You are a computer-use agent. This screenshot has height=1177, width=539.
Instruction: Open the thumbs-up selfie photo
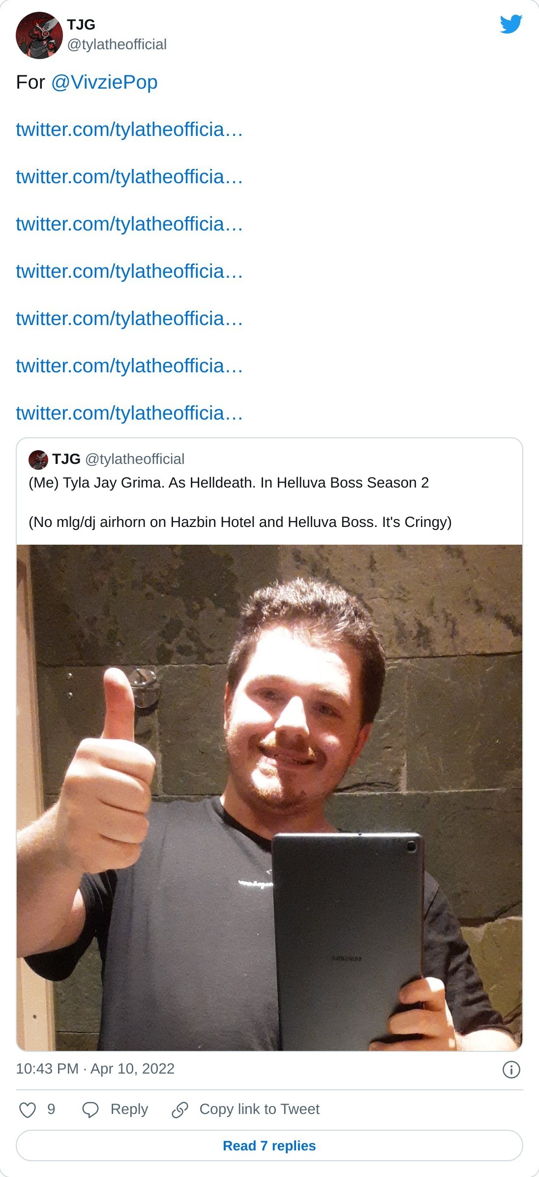click(x=269, y=798)
